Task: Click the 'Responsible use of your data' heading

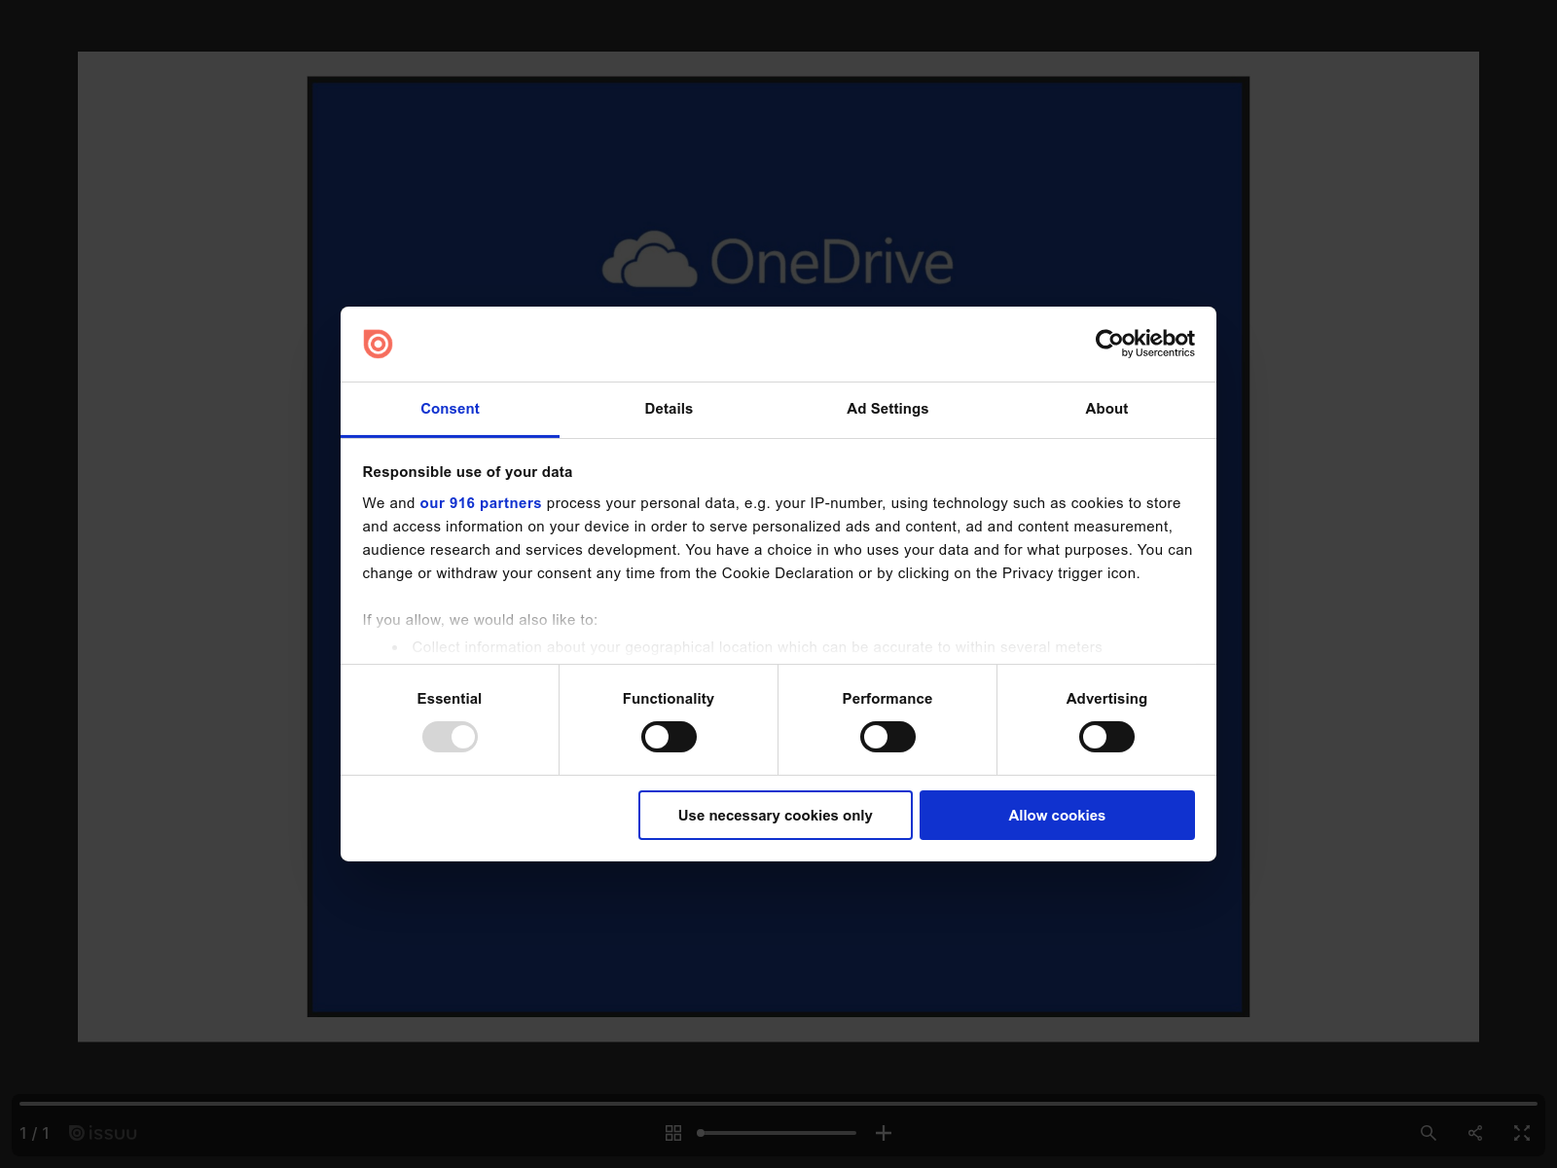Action: click(467, 472)
